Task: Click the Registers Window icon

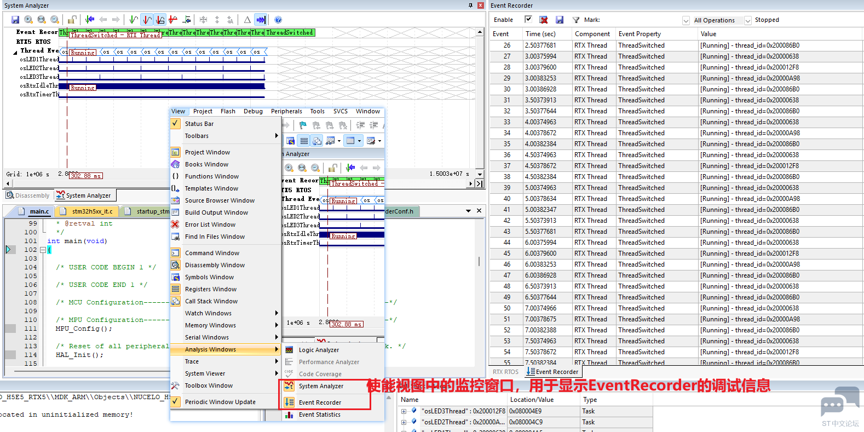Action: (175, 289)
